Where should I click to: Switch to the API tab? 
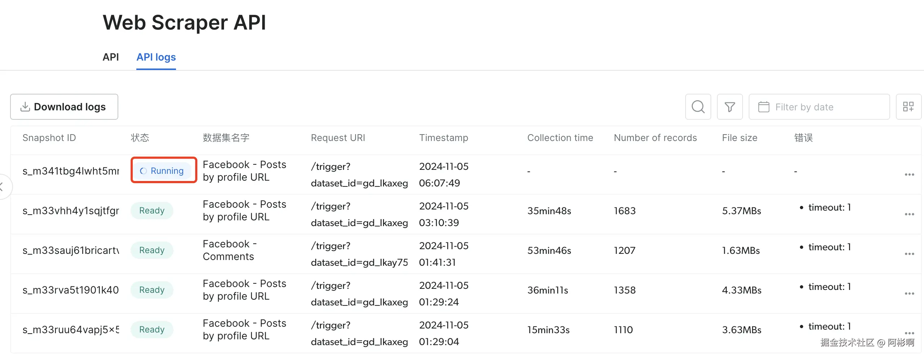click(110, 57)
